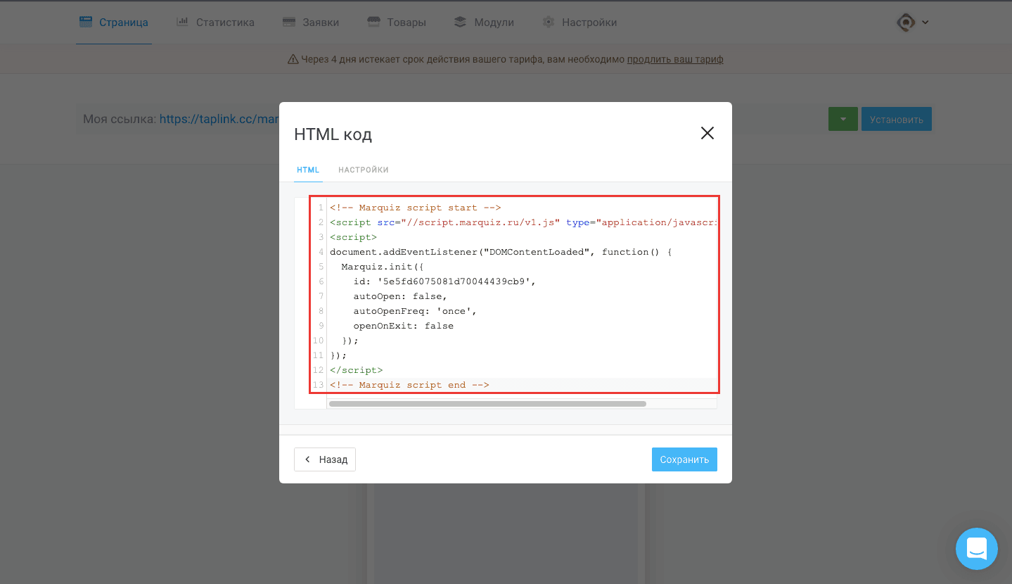Viewport: 1012px width, 584px height.
Task: Expand the profile dropdown chevron
Action: (925, 23)
